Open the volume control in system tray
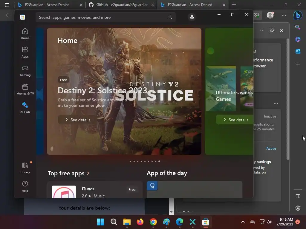Screen dimensions: 306x229 (269, 222)
